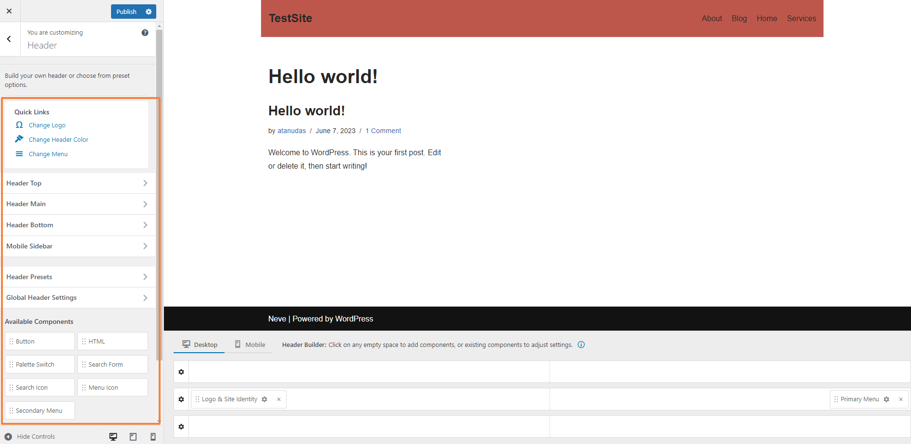Image resolution: width=911 pixels, height=444 pixels.
Task: Click the WordPress footer link
Action: click(354, 319)
